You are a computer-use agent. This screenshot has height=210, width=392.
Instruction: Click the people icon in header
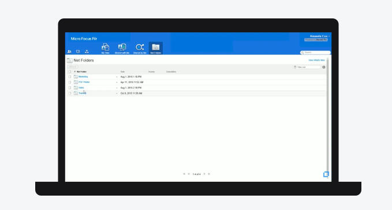click(x=69, y=52)
